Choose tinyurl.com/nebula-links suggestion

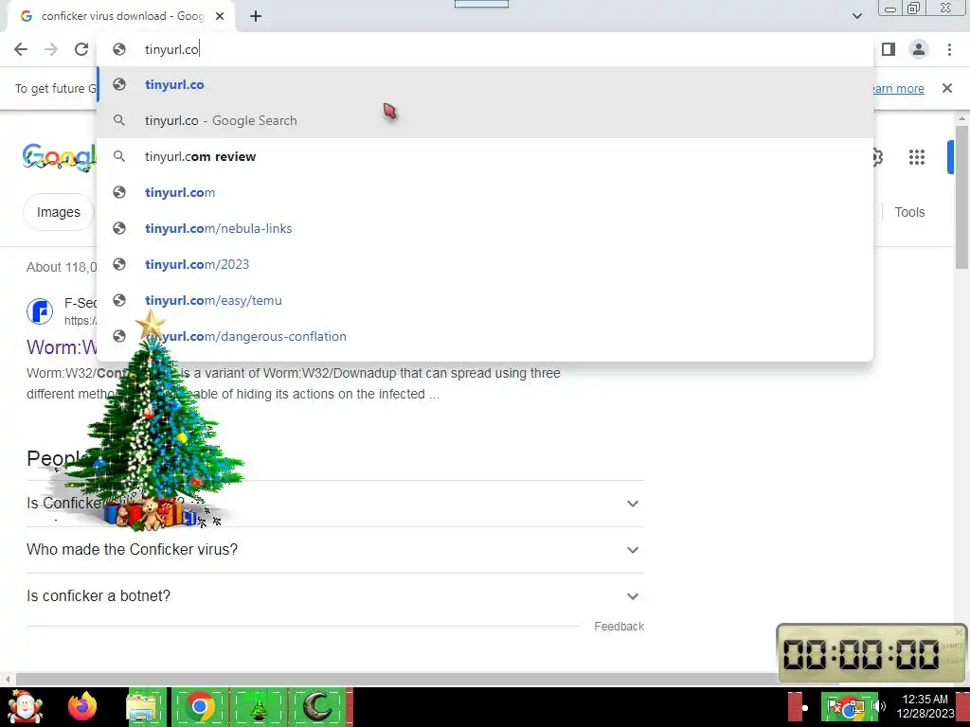[486, 228]
